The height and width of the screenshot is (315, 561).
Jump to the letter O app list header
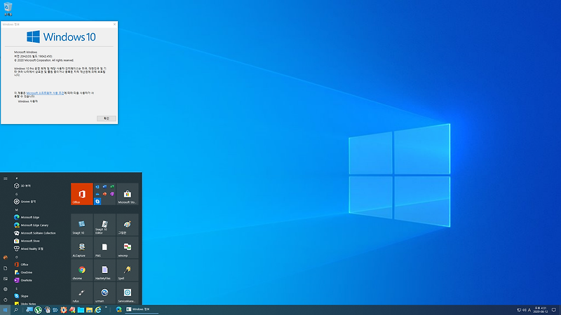point(16,257)
